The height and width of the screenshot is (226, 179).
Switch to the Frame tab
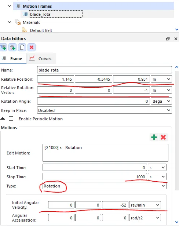13,59
